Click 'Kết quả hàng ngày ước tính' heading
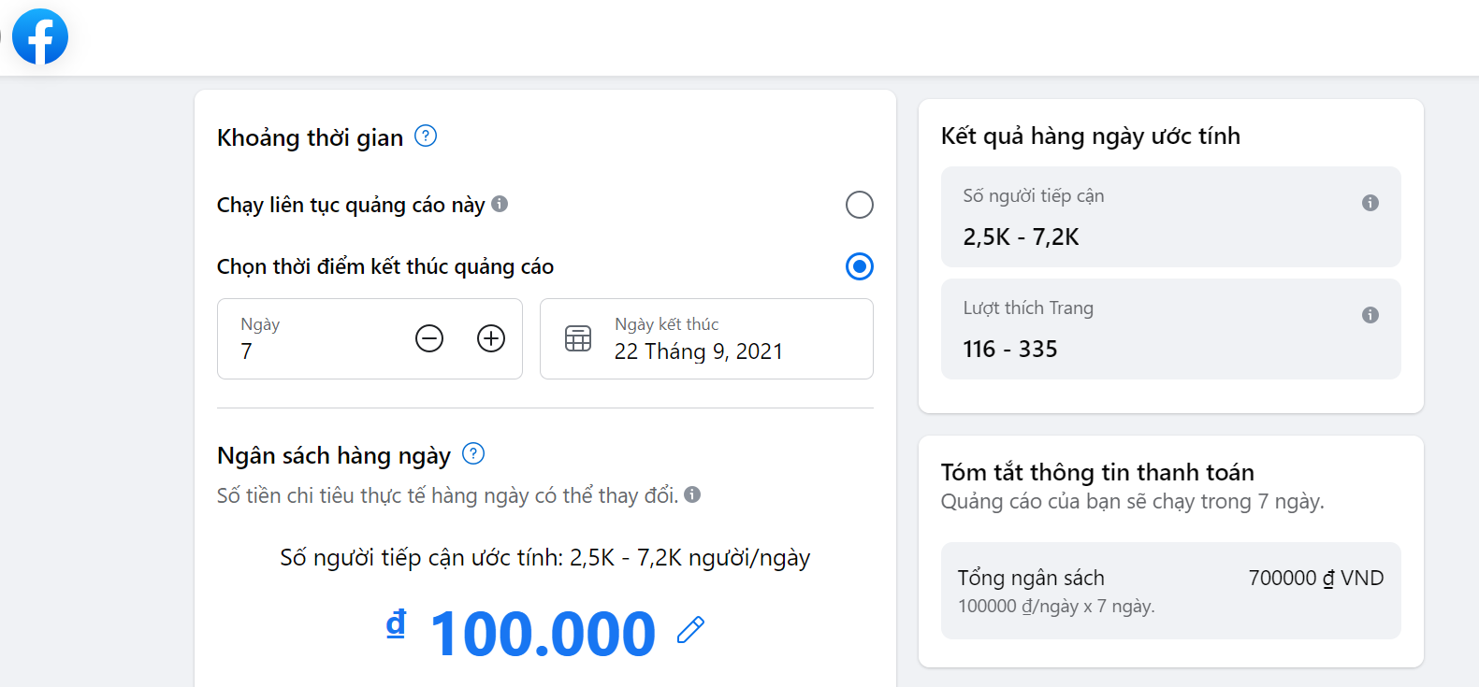 click(1091, 136)
